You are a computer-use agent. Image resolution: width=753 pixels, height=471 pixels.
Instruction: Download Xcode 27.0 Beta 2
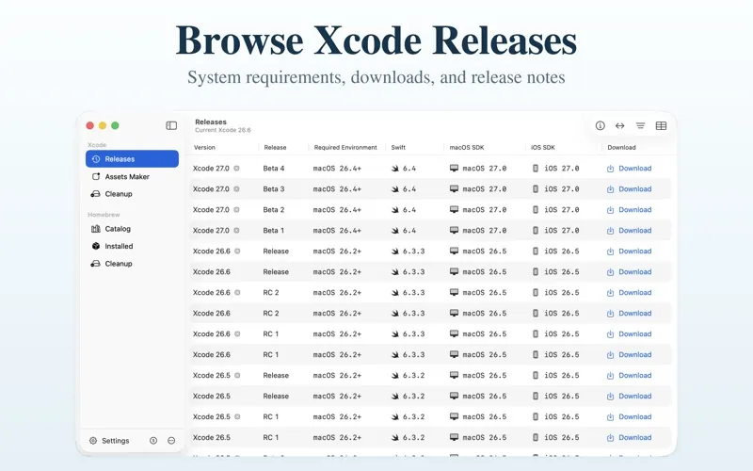[629, 210]
